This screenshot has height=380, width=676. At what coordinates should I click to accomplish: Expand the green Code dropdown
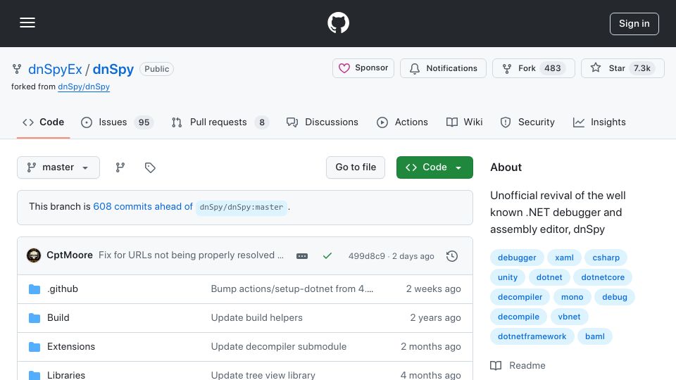pos(434,167)
